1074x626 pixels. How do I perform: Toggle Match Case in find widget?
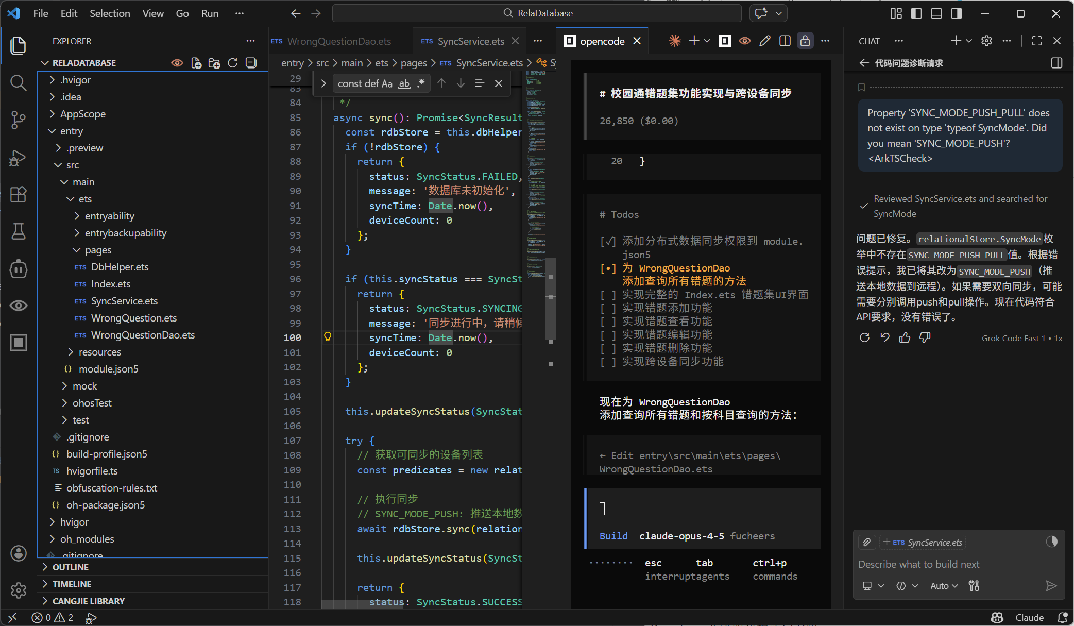387,83
